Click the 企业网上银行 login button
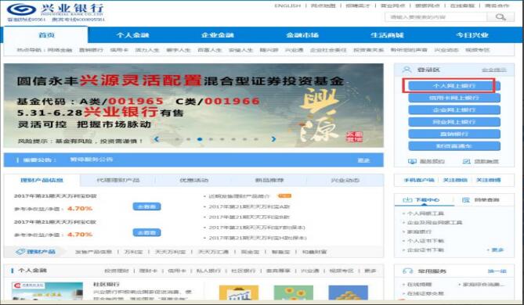Viewport: 524px width, 305px height. click(x=454, y=109)
